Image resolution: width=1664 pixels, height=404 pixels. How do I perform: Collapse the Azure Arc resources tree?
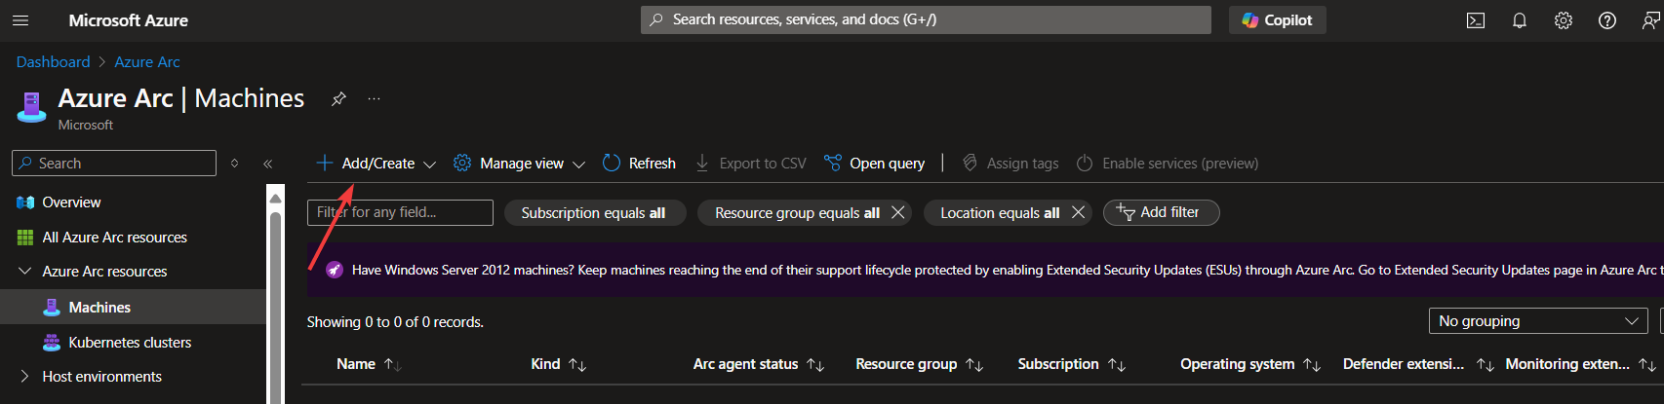coord(25,272)
